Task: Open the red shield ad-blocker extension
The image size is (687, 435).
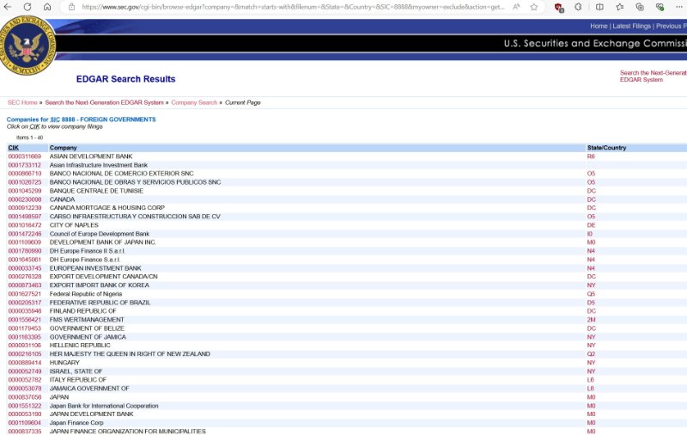Action: click(x=558, y=7)
